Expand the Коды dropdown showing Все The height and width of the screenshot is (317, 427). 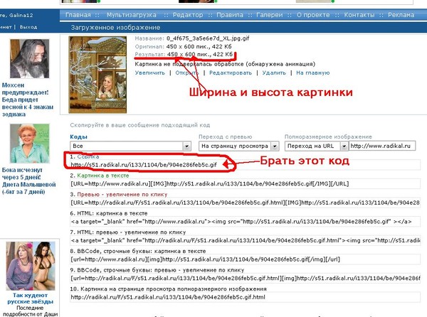click(130, 146)
